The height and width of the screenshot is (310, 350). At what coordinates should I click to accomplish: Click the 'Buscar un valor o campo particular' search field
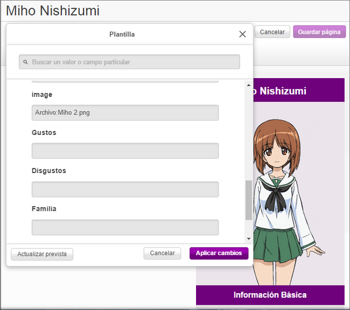(129, 62)
